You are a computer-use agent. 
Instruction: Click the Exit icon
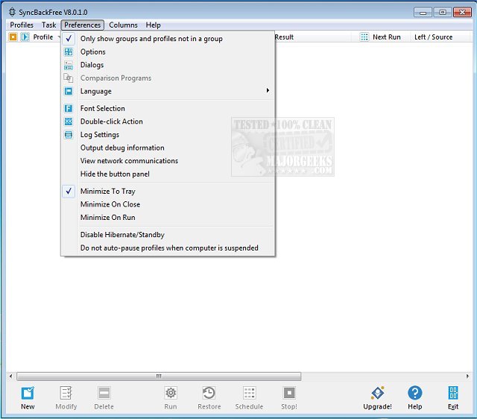point(453,393)
